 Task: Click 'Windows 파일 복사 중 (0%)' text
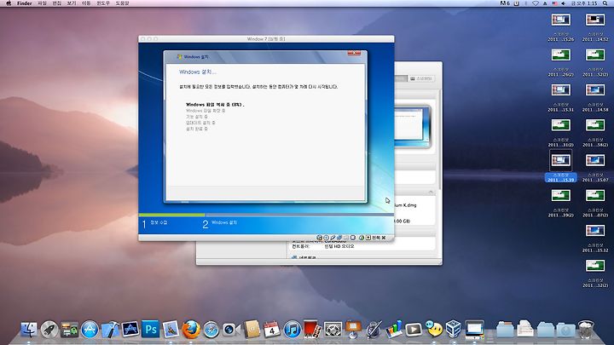[x=215, y=105]
